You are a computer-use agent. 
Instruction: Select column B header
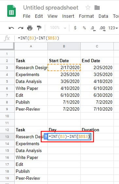pyautogui.click(x=64, y=46)
